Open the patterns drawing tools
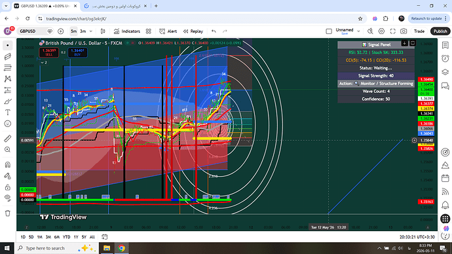Screen dimensions: 452x254 point(8,79)
